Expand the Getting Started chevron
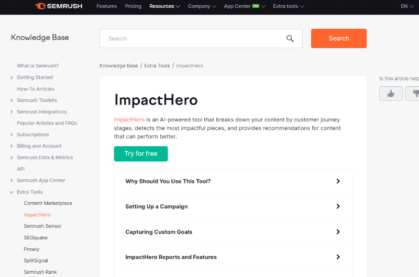Image resolution: width=419 pixels, height=277 pixels. point(12,77)
